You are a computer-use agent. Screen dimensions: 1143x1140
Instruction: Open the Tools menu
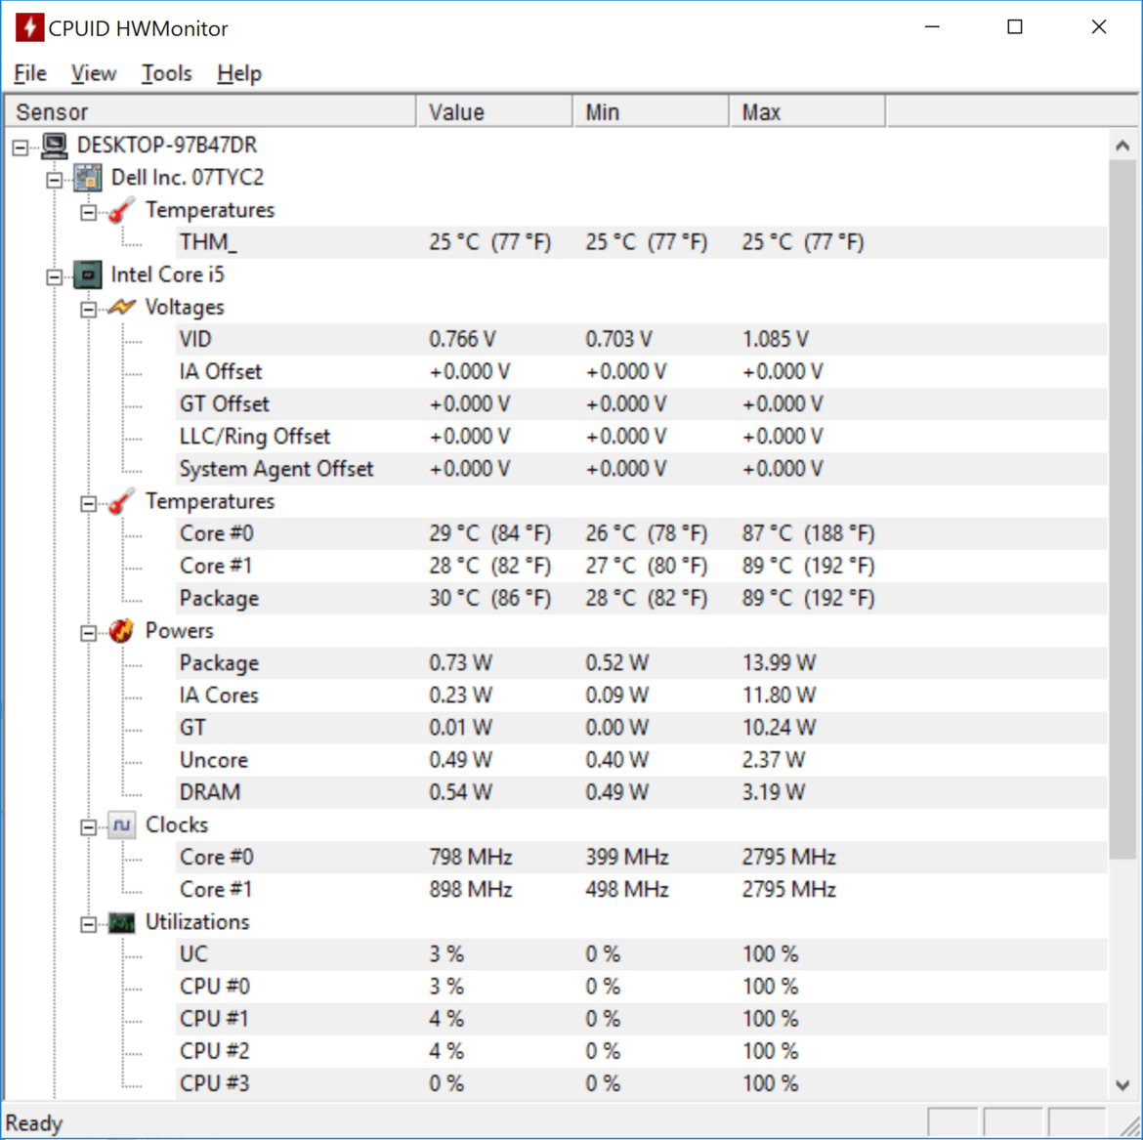tap(166, 73)
